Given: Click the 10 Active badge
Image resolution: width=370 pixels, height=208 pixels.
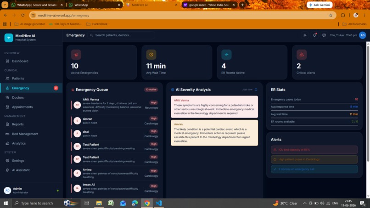Looking at the screenshot, I should point(151,90).
